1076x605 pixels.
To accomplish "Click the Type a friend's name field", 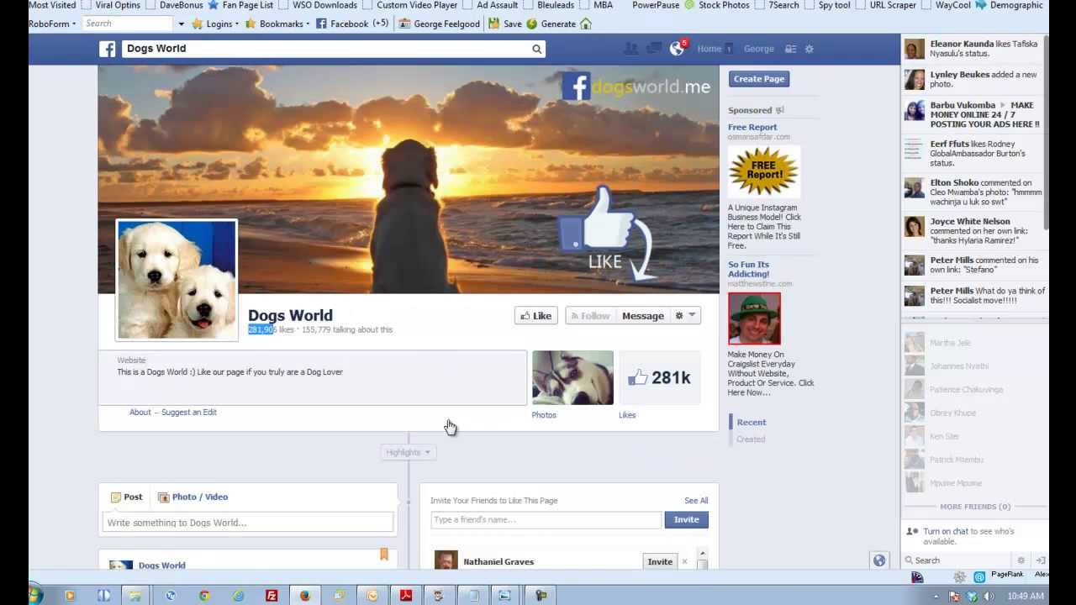I will [x=546, y=519].
